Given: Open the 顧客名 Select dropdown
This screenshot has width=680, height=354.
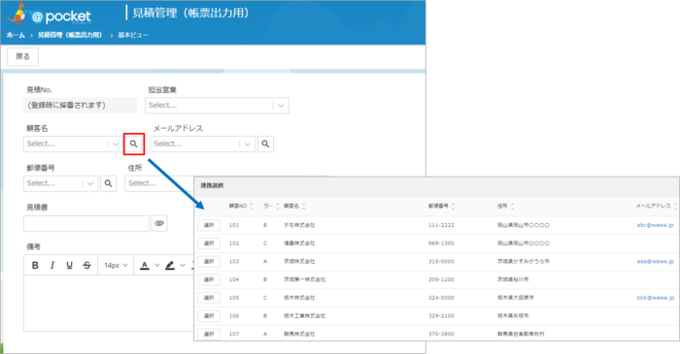Looking at the screenshot, I should [72, 145].
